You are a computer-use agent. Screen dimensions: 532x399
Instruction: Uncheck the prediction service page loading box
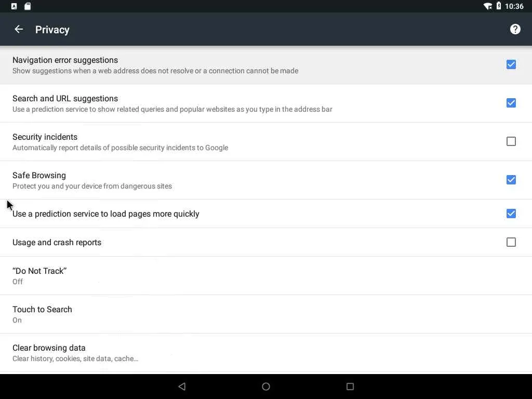point(511,214)
